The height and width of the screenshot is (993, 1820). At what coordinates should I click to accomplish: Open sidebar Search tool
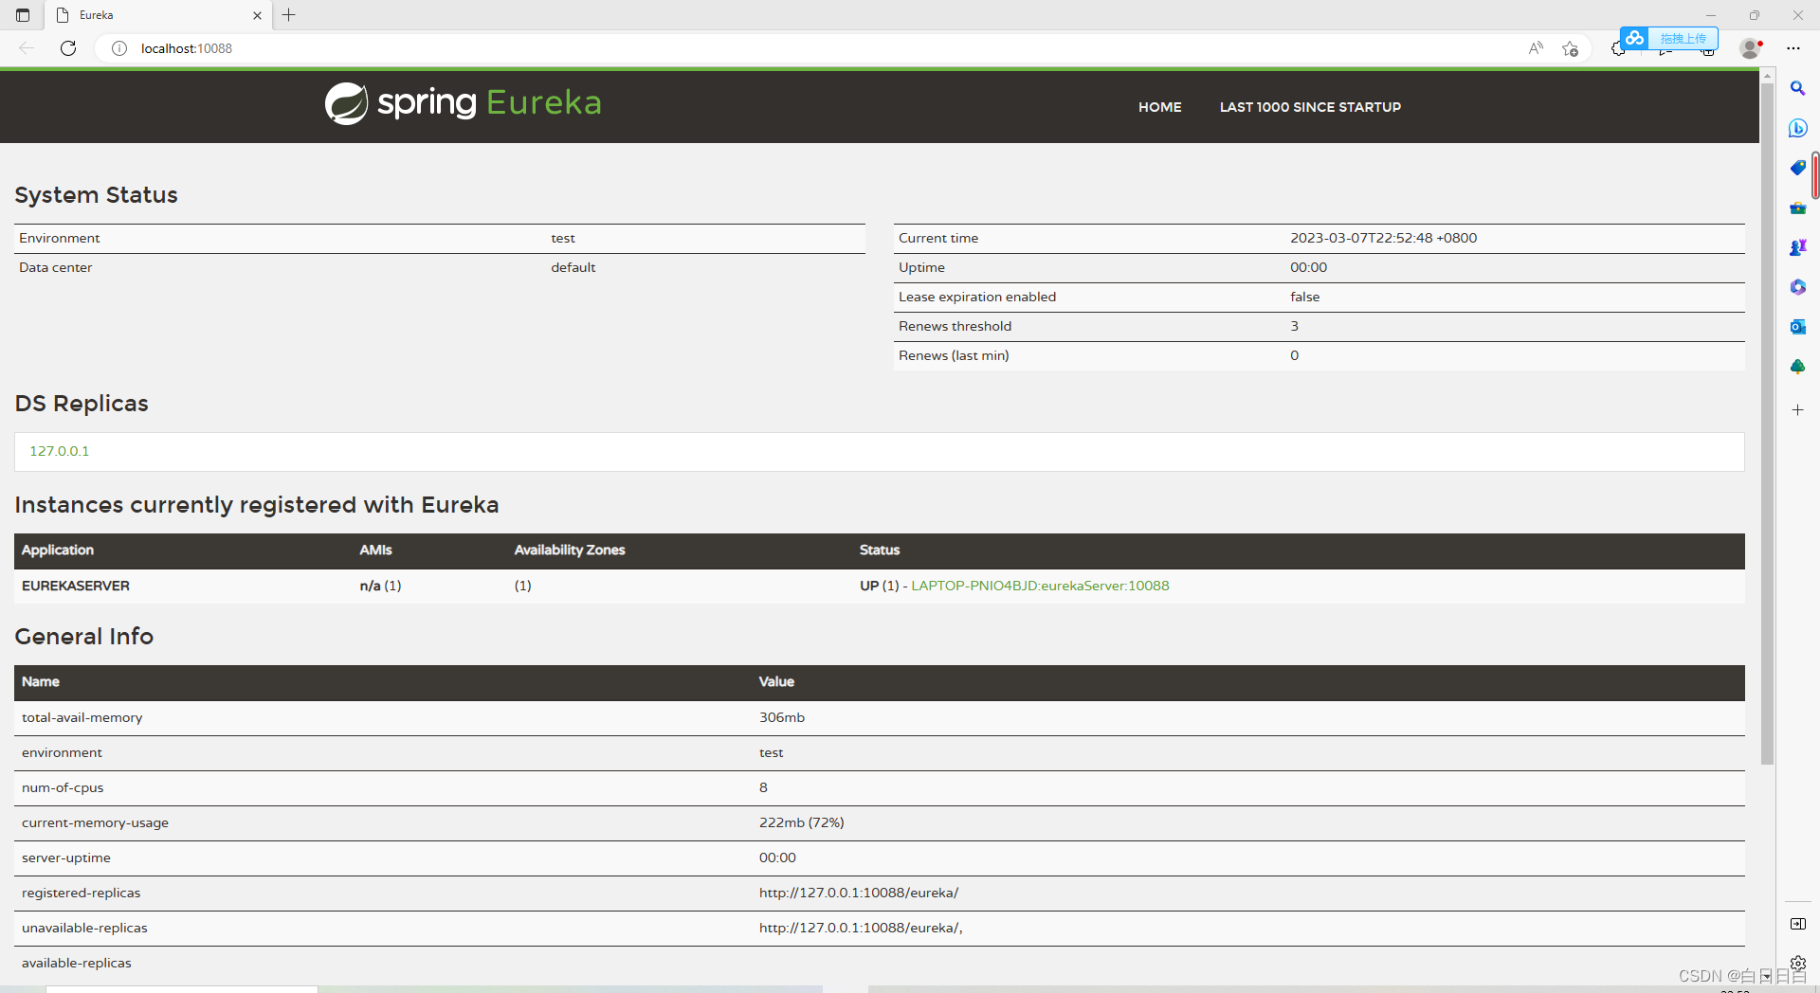coord(1797,88)
